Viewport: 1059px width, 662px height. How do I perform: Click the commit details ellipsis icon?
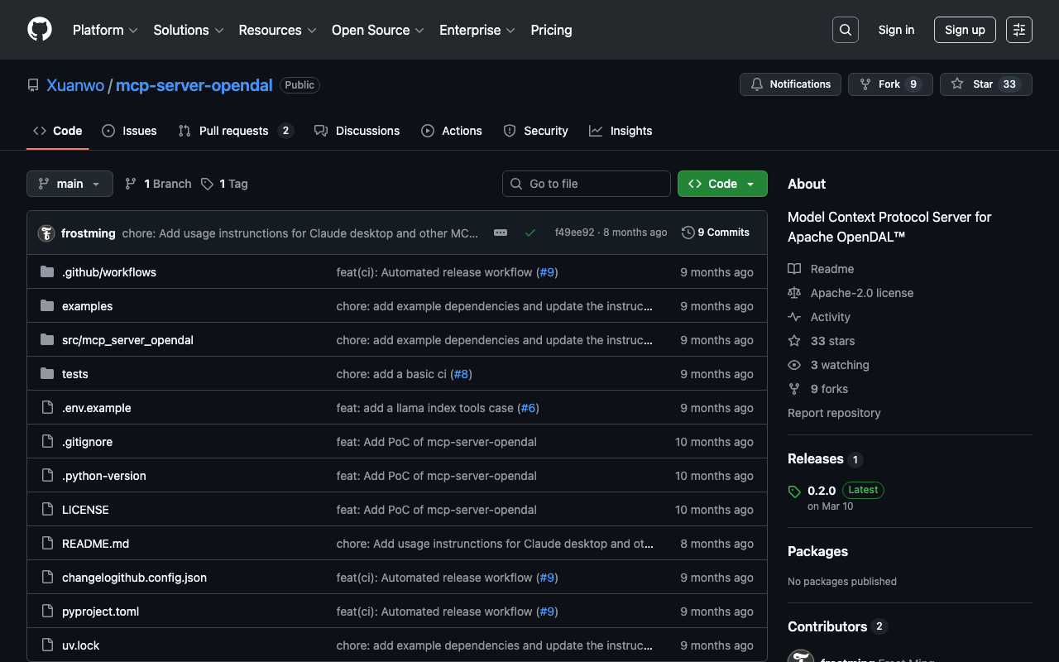501,233
